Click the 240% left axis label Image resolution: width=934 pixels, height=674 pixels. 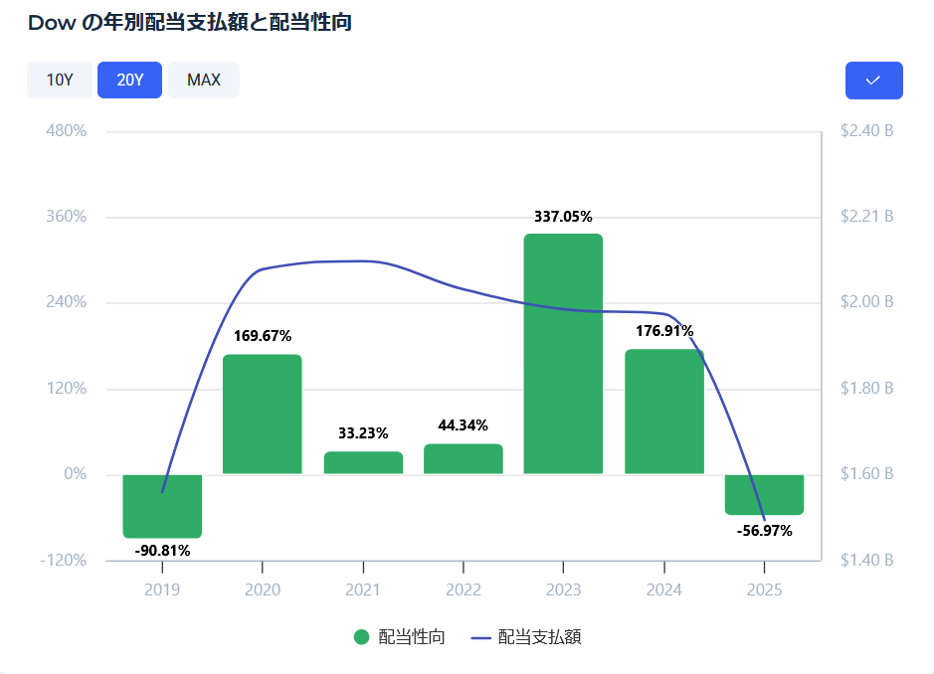[x=66, y=302]
